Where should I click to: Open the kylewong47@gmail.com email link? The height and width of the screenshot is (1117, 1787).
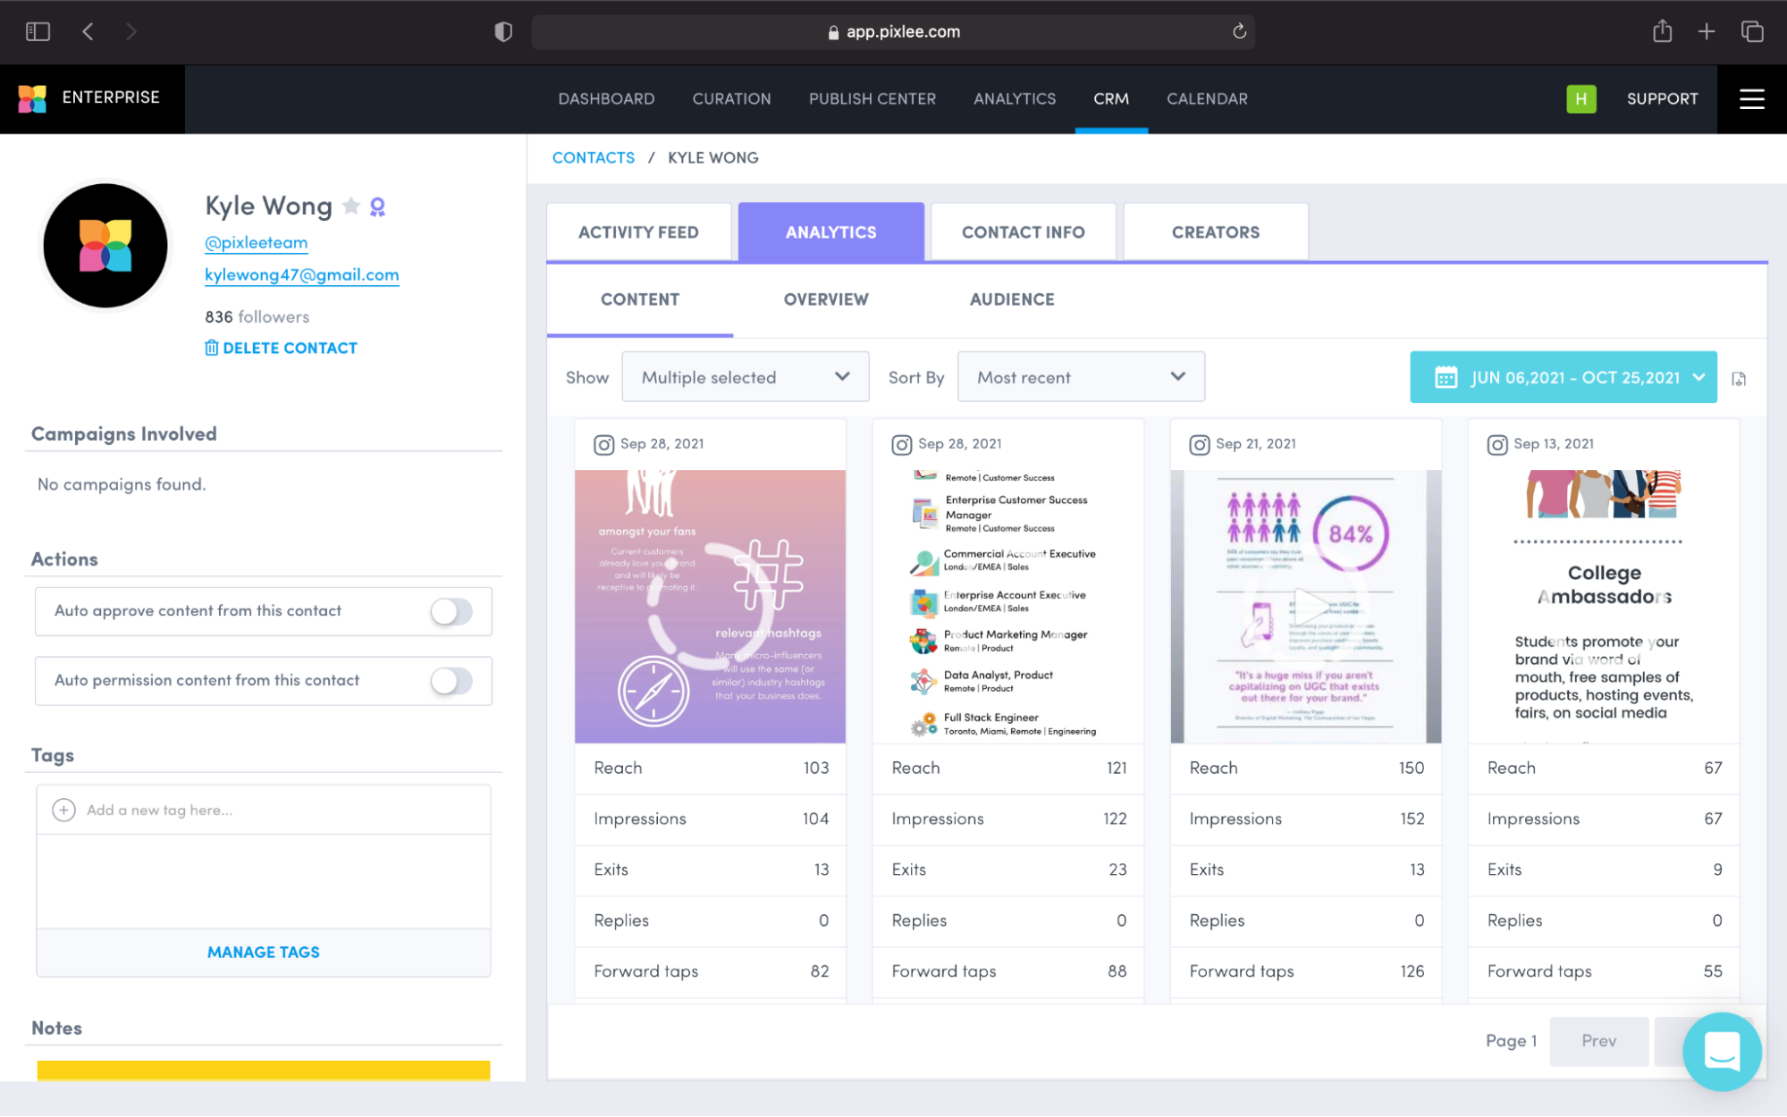[301, 274]
